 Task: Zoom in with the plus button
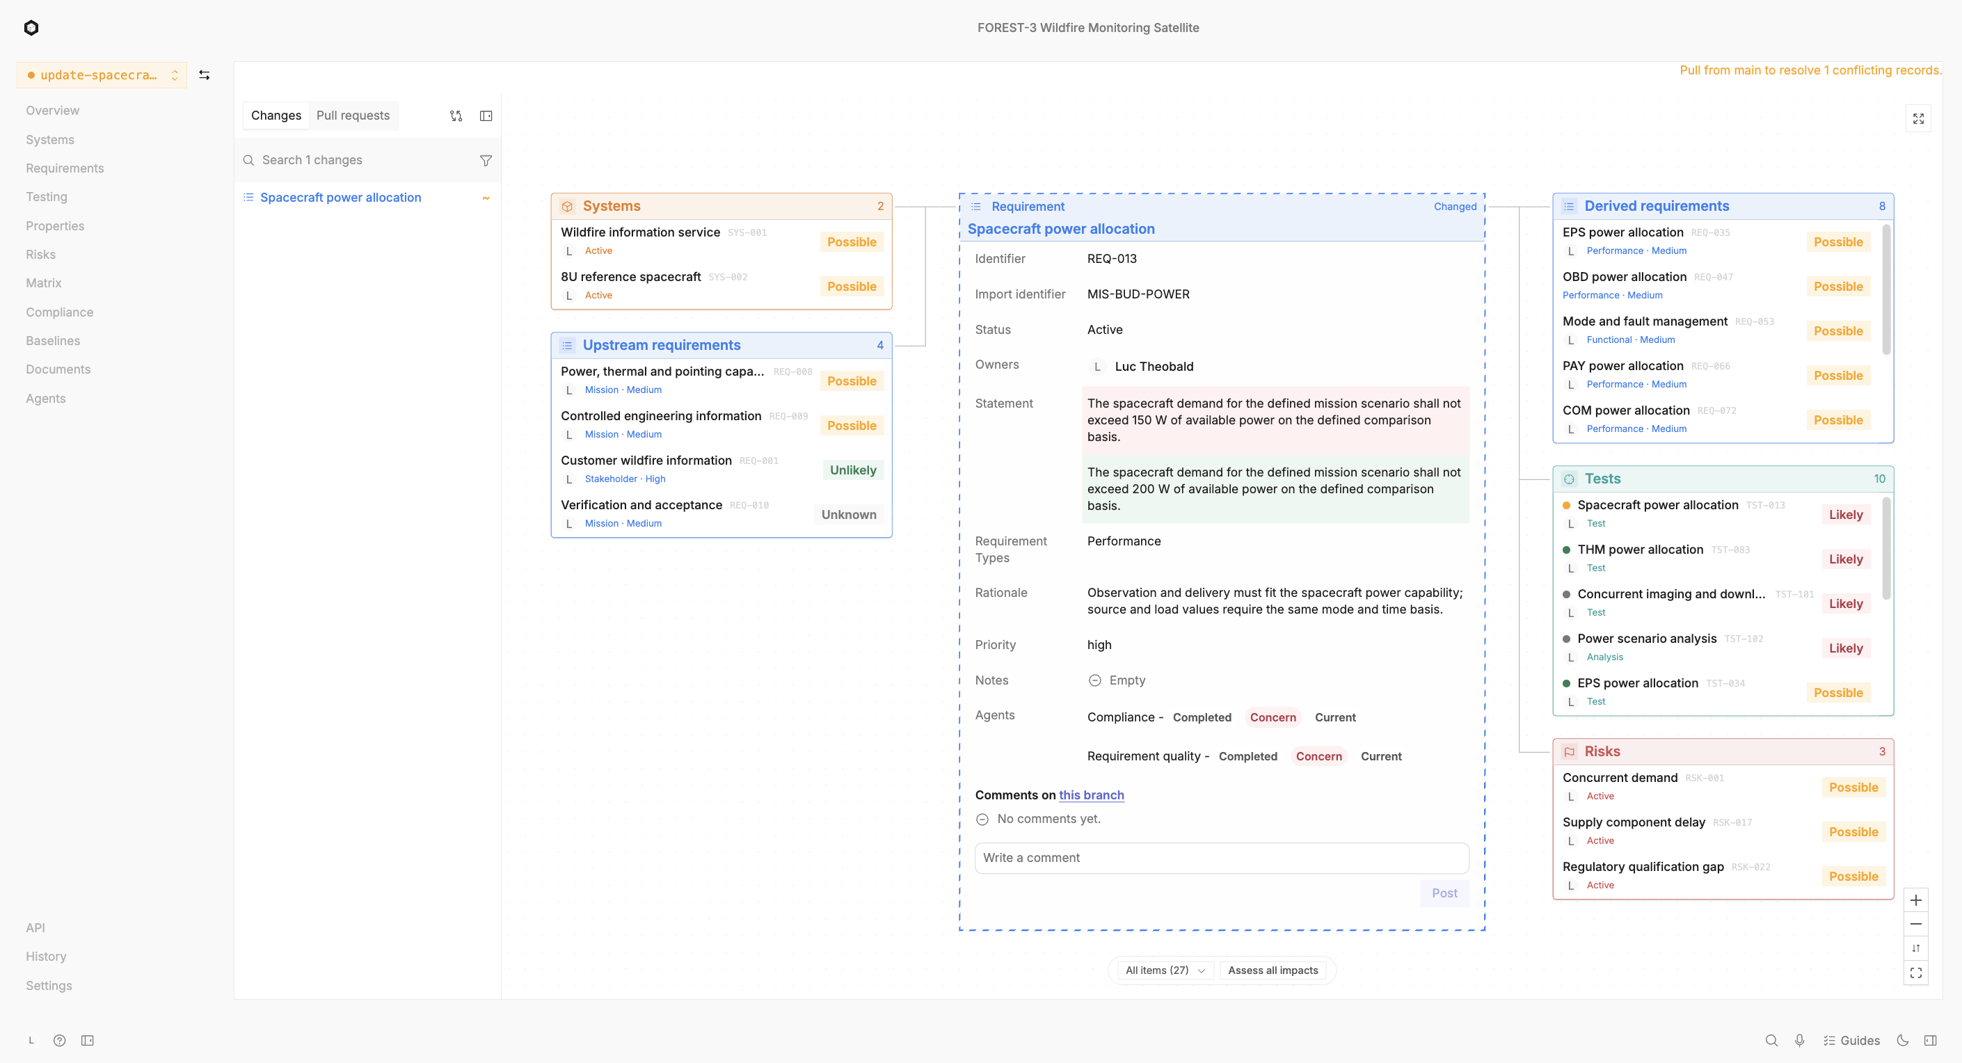(x=1915, y=900)
